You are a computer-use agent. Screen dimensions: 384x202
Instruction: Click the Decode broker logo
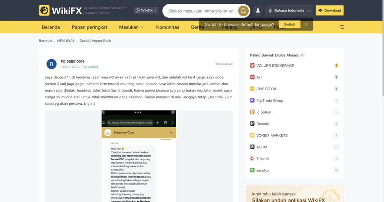tap(252, 124)
